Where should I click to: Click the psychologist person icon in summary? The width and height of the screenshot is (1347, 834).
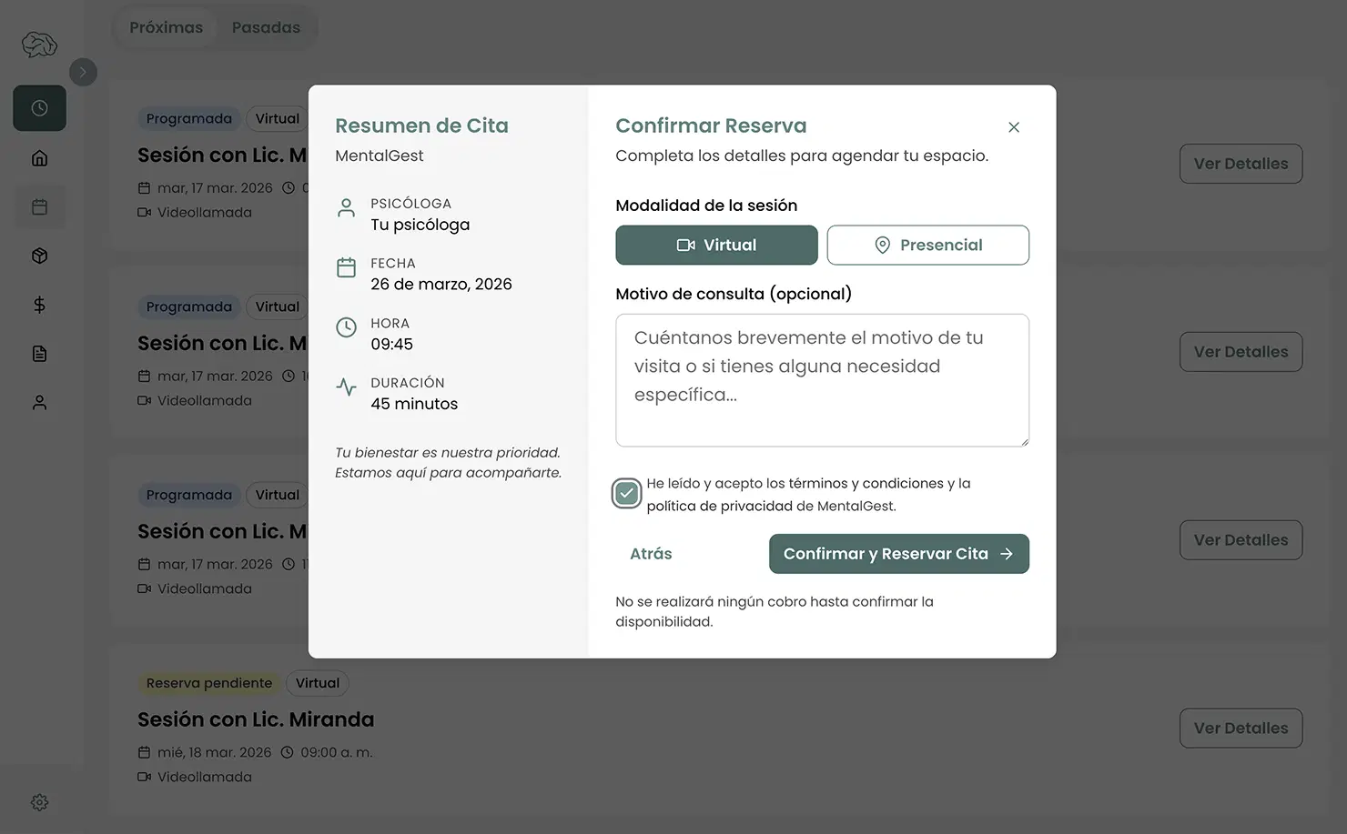(x=346, y=208)
